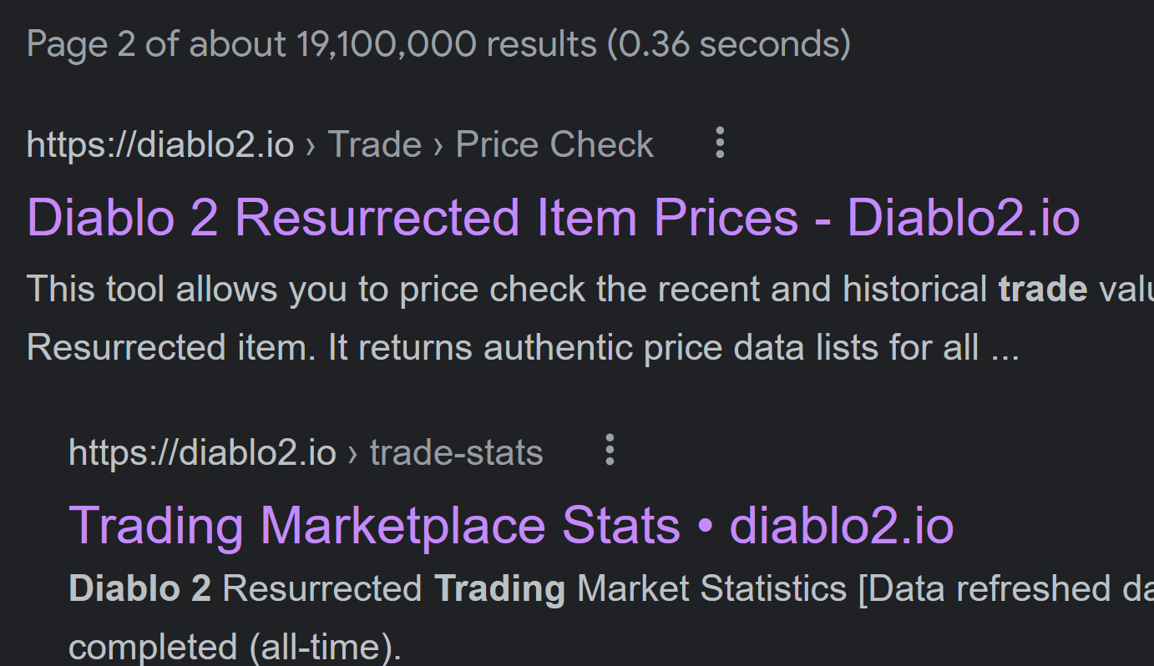Click the 'completed (all-time).' snippet text

235,647
